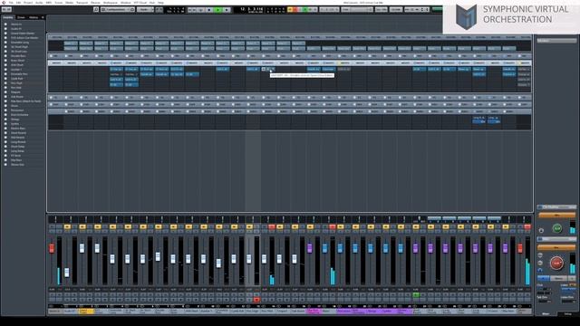
Task: Select Long Reverb in the visibility list
Action: 18,142
